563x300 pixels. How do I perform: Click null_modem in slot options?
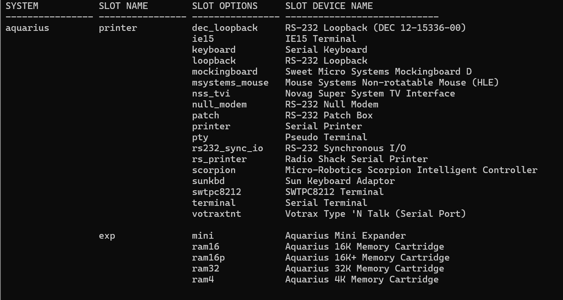[219, 104]
